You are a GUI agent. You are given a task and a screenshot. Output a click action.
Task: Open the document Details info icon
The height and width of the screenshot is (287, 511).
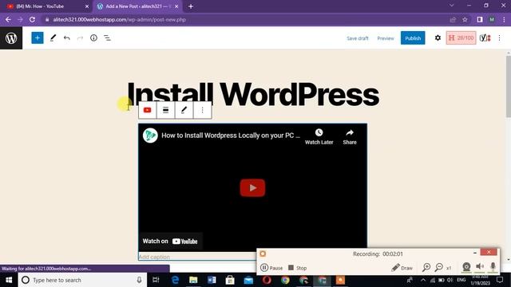[93, 38]
